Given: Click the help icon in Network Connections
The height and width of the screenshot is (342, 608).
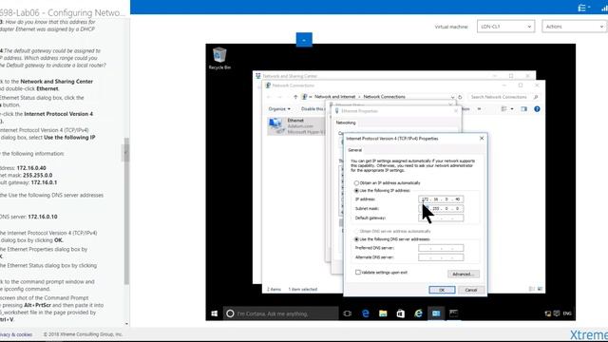Looking at the screenshot, I should point(537,109).
